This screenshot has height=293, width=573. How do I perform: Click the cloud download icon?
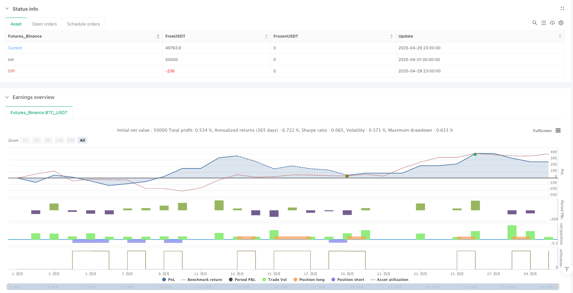pos(552,23)
